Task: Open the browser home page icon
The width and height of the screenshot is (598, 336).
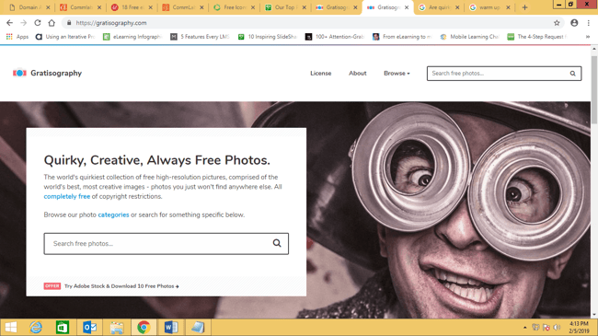Action: pyautogui.click(x=52, y=23)
